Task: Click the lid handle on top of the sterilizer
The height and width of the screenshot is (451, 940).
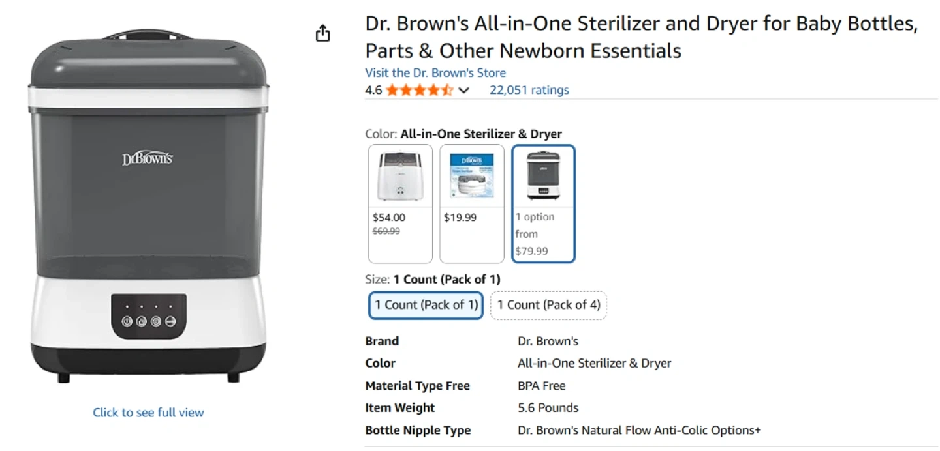Action: pos(148,34)
